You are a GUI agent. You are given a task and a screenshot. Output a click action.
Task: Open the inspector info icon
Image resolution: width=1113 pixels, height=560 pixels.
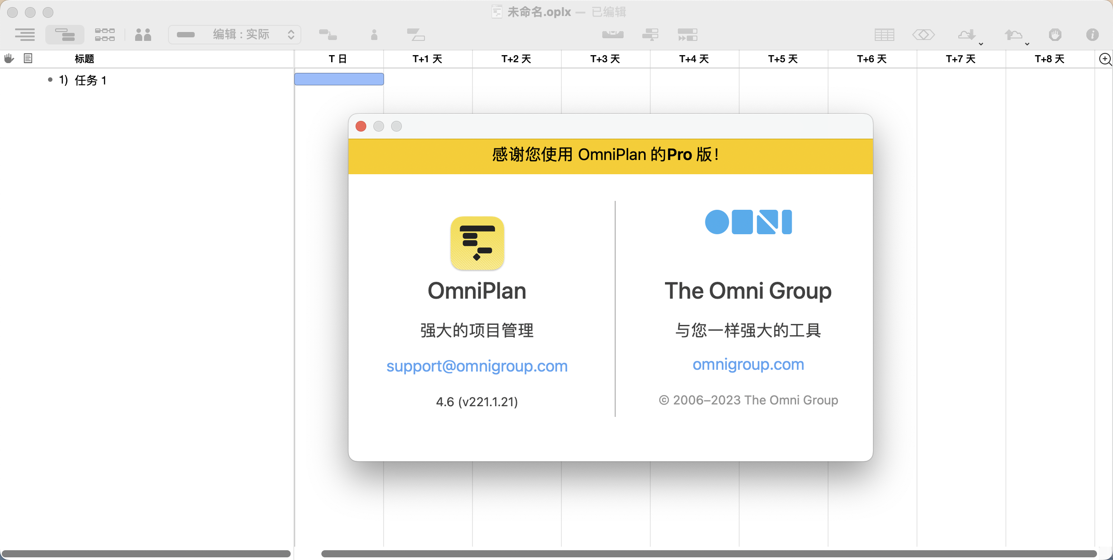click(x=1093, y=35)
